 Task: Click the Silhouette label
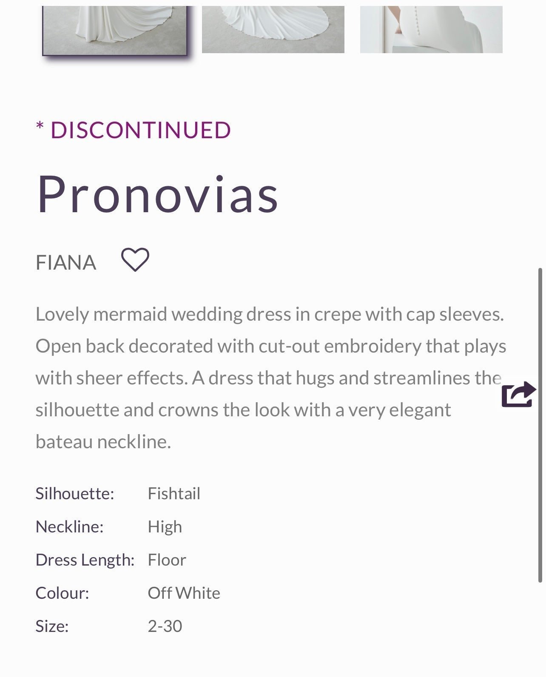pyautogui.click(x=75, y=494)
